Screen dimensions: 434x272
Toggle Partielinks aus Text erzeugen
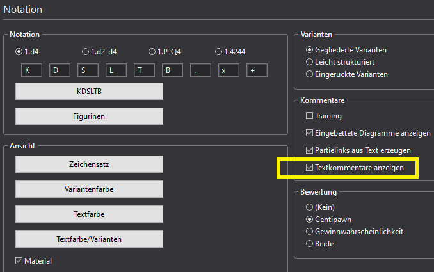tap(310, 150)
